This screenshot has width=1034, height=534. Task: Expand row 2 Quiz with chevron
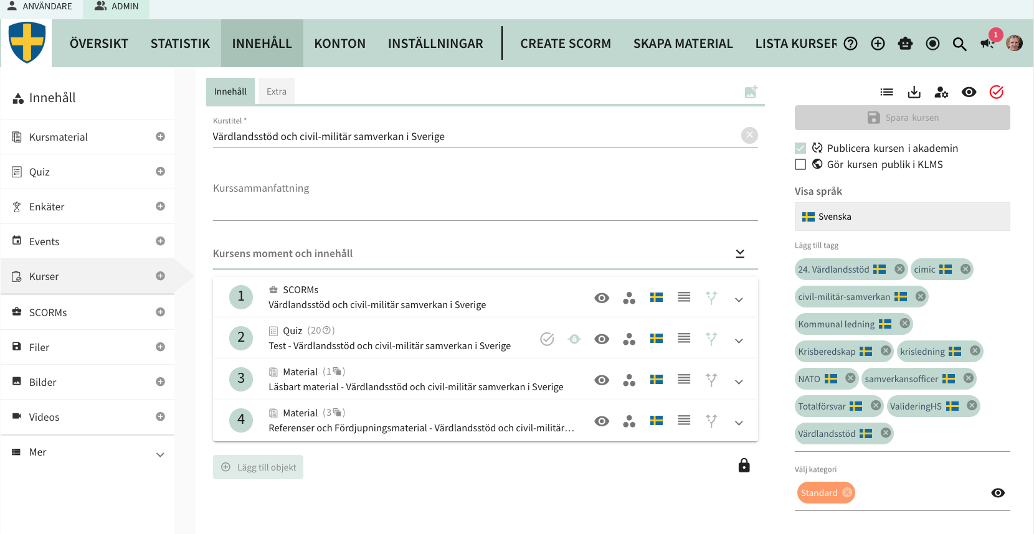coord(739,340)
